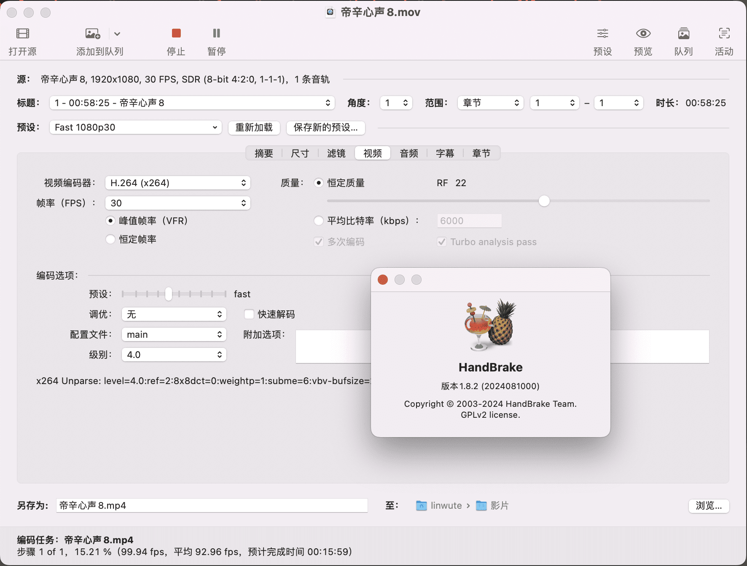Image resolution: width=747 pixels, height=566 pixels.
Task: Open the 调优 tune dropdown showing 无
Action: (x=174, y=314)
